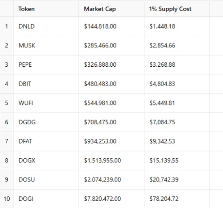Select the Market Cap column header
The height and width of the screenshot is (208, 223).
[111, 9]
